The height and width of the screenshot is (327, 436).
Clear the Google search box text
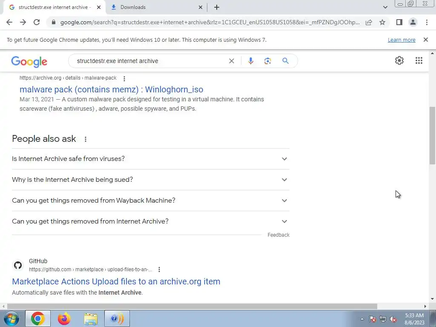pos(231,61)
